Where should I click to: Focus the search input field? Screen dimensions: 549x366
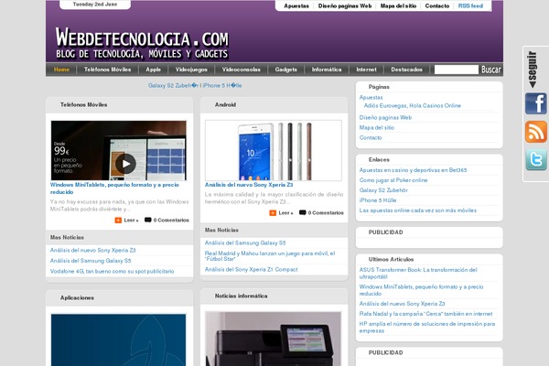coord(457,70)
